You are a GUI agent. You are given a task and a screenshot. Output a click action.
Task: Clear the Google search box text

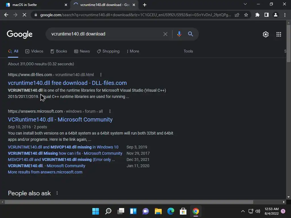pyautogui.click(x=165, y=34)
